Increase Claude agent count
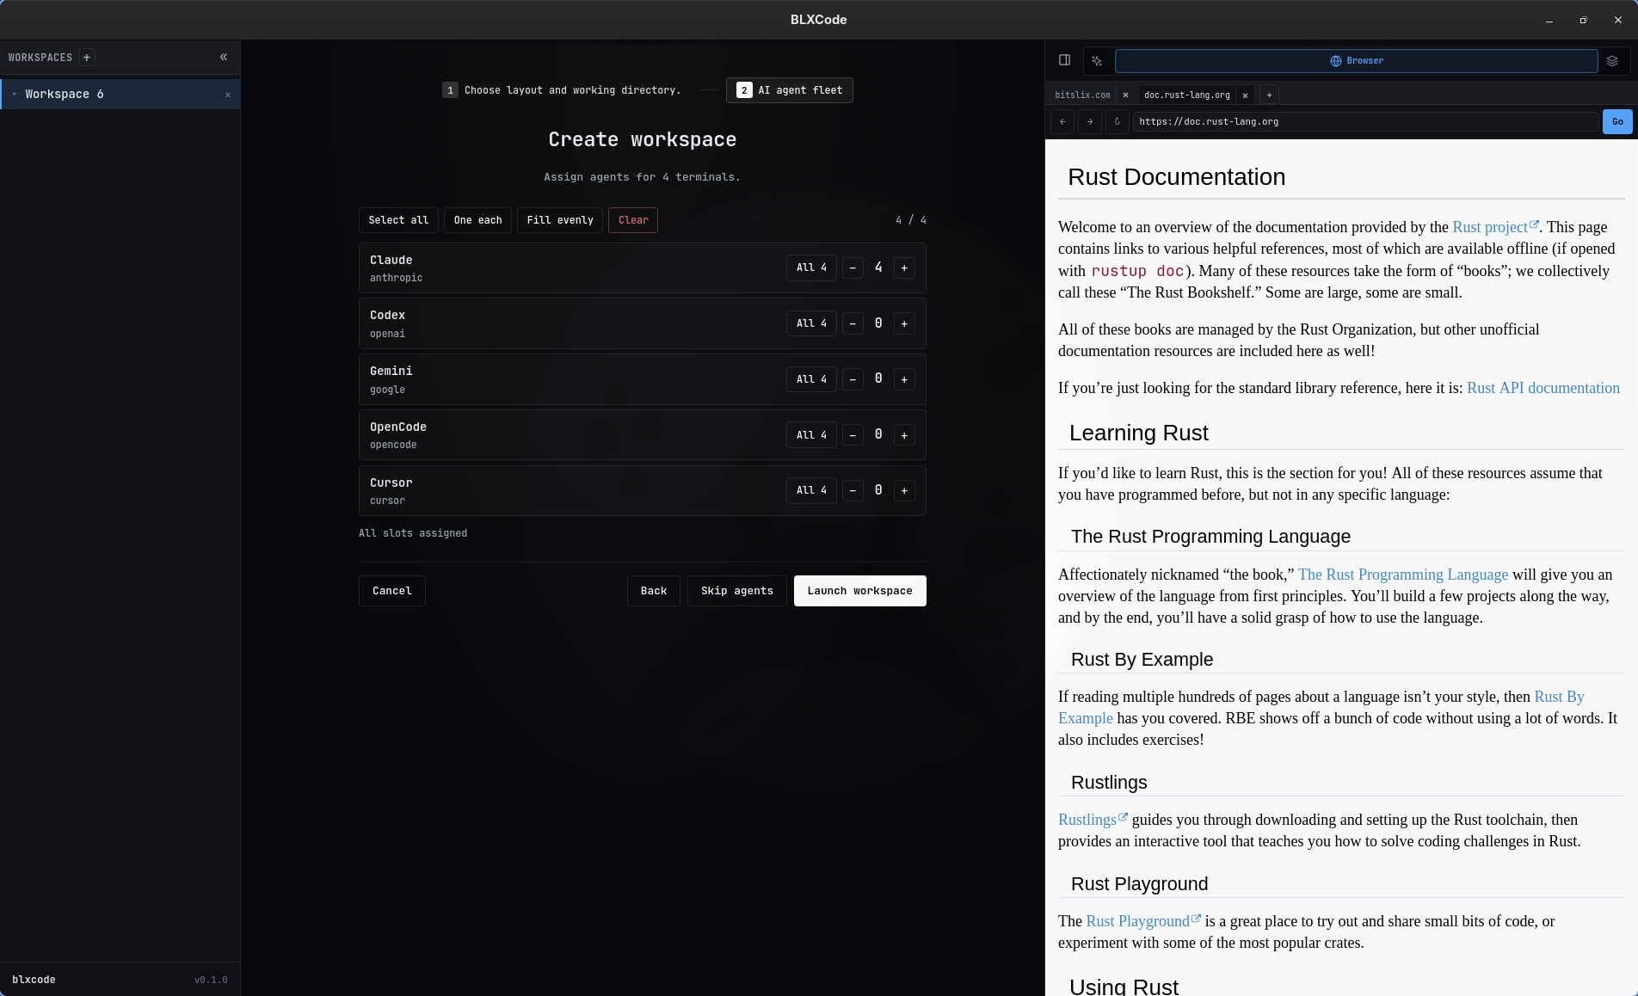This screenshot has width=1638, height=996. (x=904, y=268)
